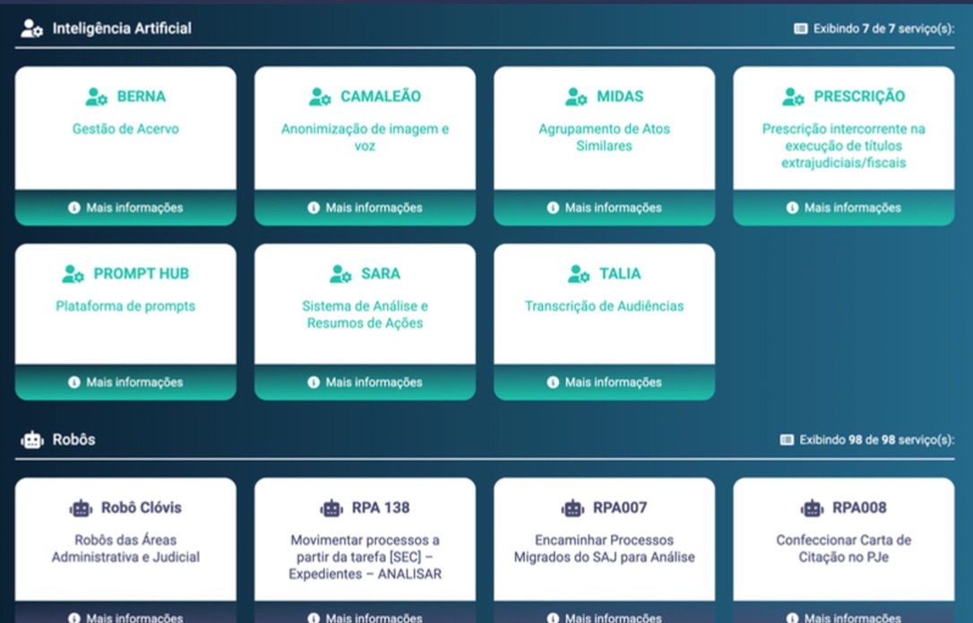
Task: Click the 'Exibindo 7 de 7 serviço(s)' counter
Action: click(883, 29)
